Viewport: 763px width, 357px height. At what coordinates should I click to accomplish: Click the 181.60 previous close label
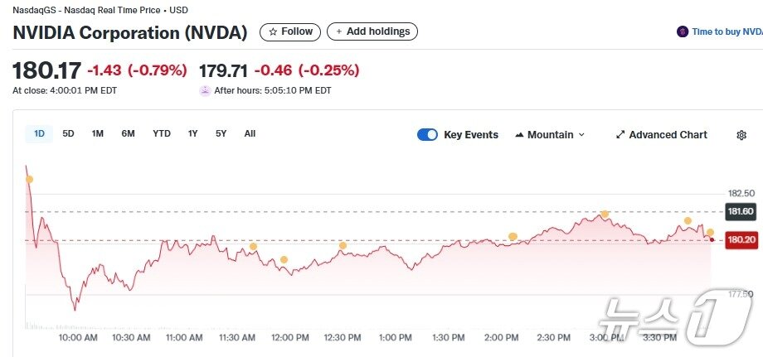click(x=740, y=212)
